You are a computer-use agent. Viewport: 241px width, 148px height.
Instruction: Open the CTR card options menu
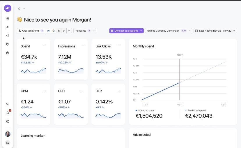pyautogui.click(x=120, y=91)
